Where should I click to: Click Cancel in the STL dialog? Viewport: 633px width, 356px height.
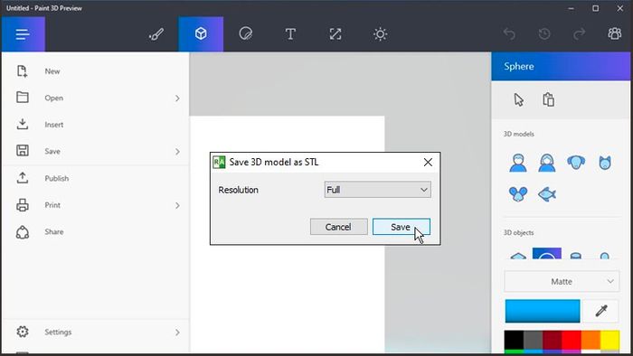pyautogui.click(x=339, y=227)
